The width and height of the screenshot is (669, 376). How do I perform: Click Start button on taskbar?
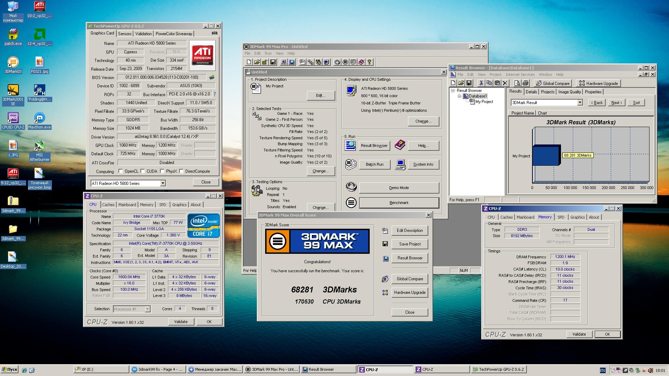10,370
